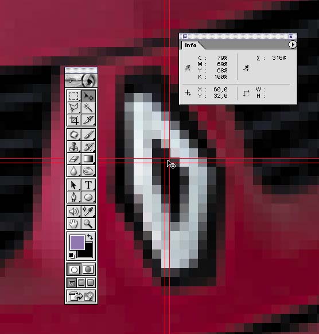319x334 pixels.
Task: Select the Airbrush spray tool
Action: coord(74,135)
